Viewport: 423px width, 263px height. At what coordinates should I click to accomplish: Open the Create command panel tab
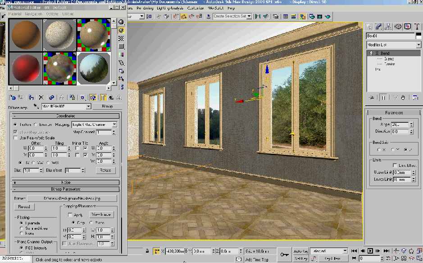tap(369, 27)
